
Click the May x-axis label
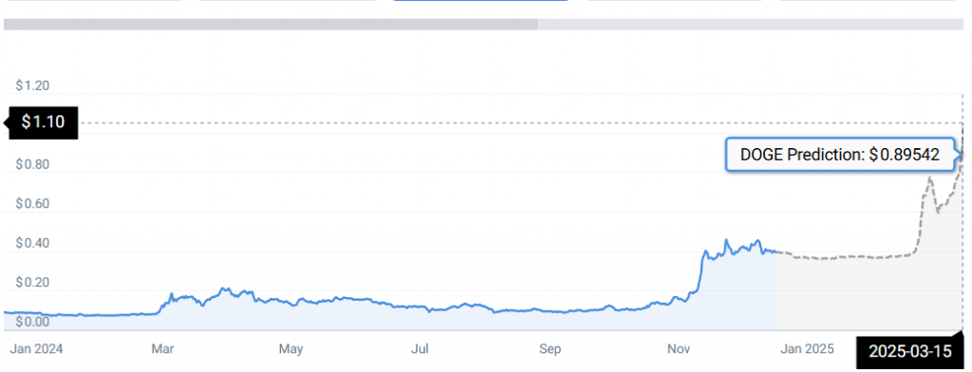(290, 349)
